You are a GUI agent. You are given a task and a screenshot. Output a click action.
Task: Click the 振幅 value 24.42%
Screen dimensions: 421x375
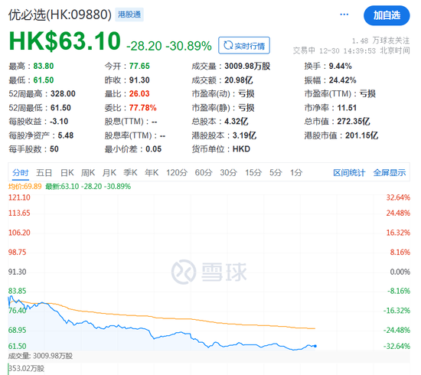pos(343,80)
